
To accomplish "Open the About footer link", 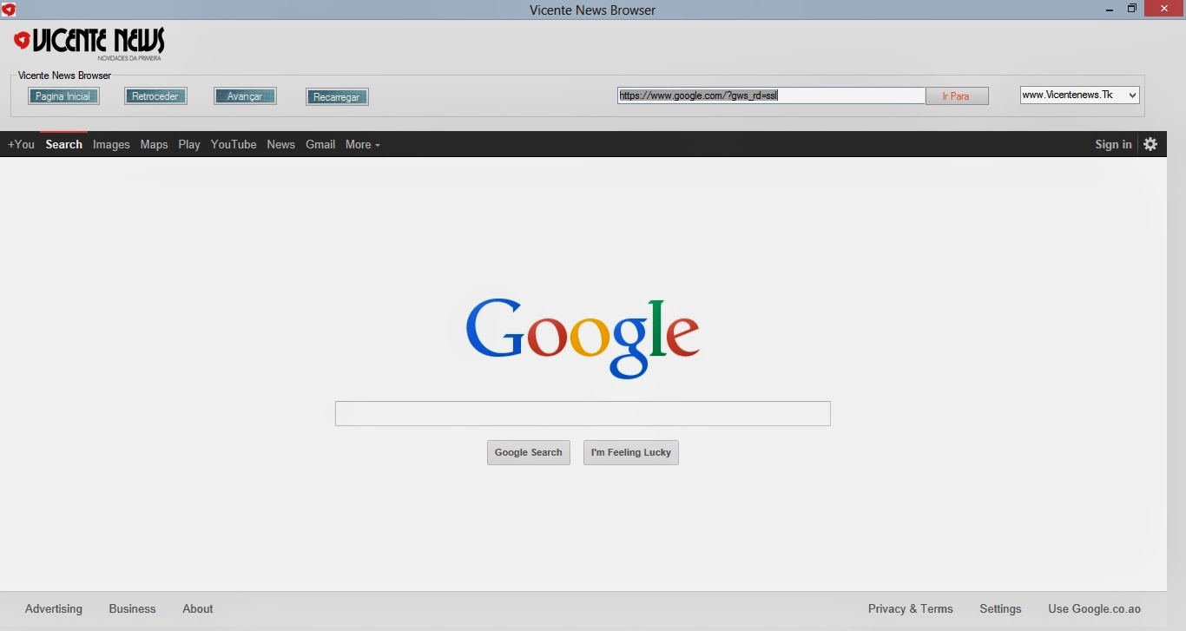I will pyautogui.click(x=198, y=608).
